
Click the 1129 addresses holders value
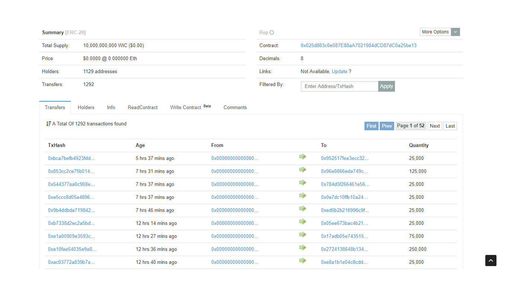tap(100, 72)
